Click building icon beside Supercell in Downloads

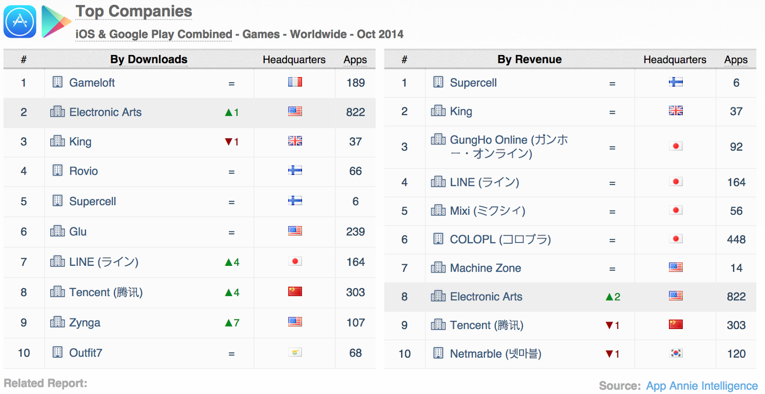57,201
